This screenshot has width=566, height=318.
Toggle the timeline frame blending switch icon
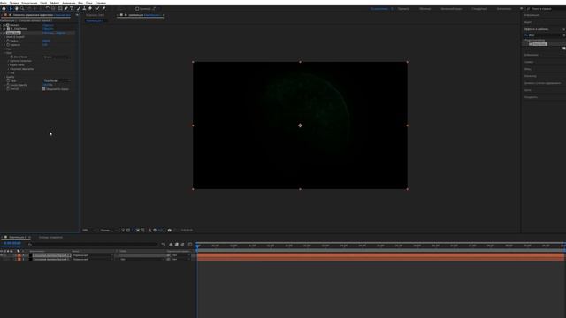pos(177,245)
